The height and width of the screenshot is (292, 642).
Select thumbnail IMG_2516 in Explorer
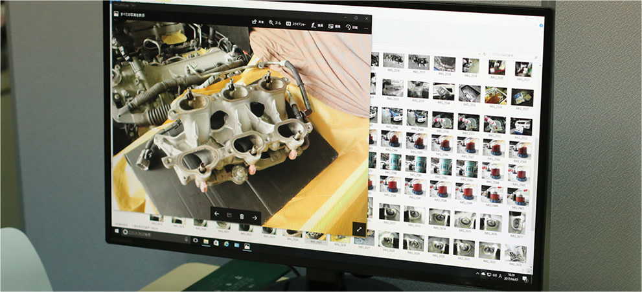[x=393, y=60]
